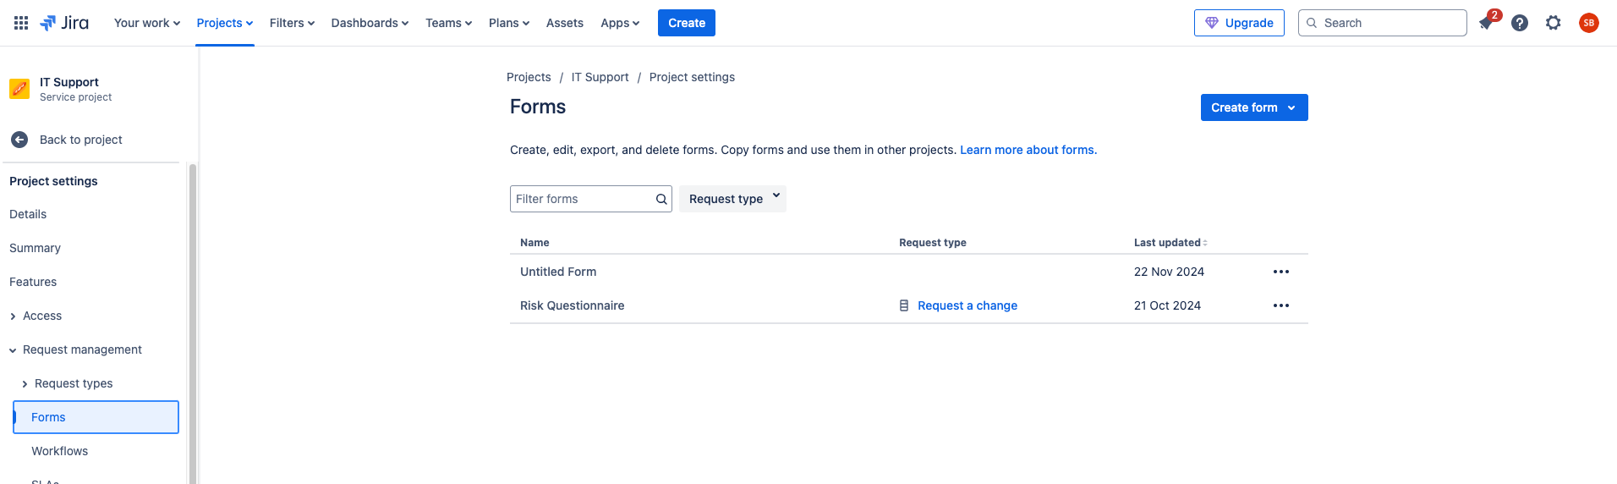The height and width of the screenshot is (484, 1617).
Task: Open more actions for Untitled Form
Action: (1280, 272)
